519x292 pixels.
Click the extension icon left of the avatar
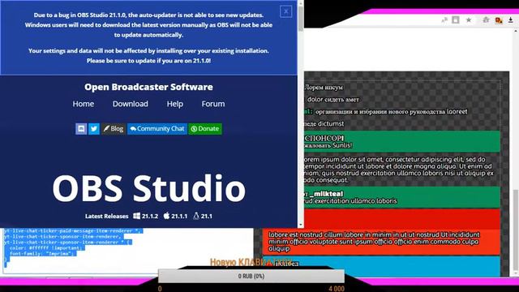(486, 19)
